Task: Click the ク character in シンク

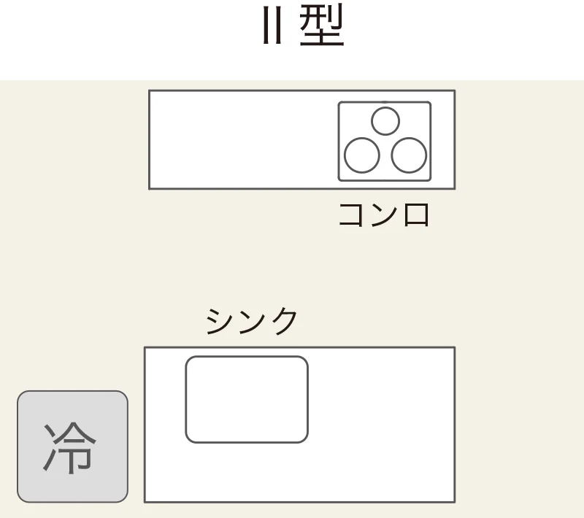Action: point(284,321)
